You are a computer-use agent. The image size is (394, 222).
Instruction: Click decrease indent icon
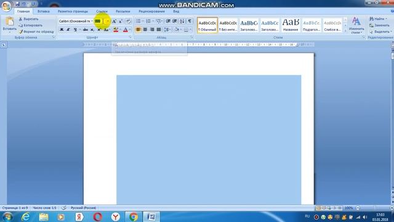pos(168,21)
